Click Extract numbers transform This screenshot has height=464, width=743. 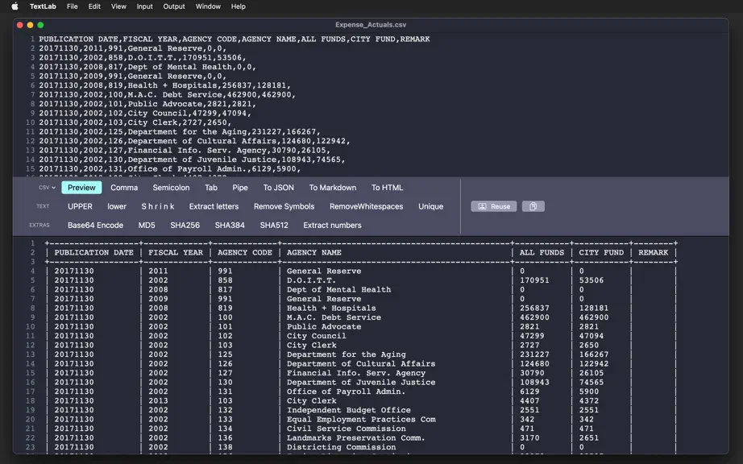(x=332, y=226)
